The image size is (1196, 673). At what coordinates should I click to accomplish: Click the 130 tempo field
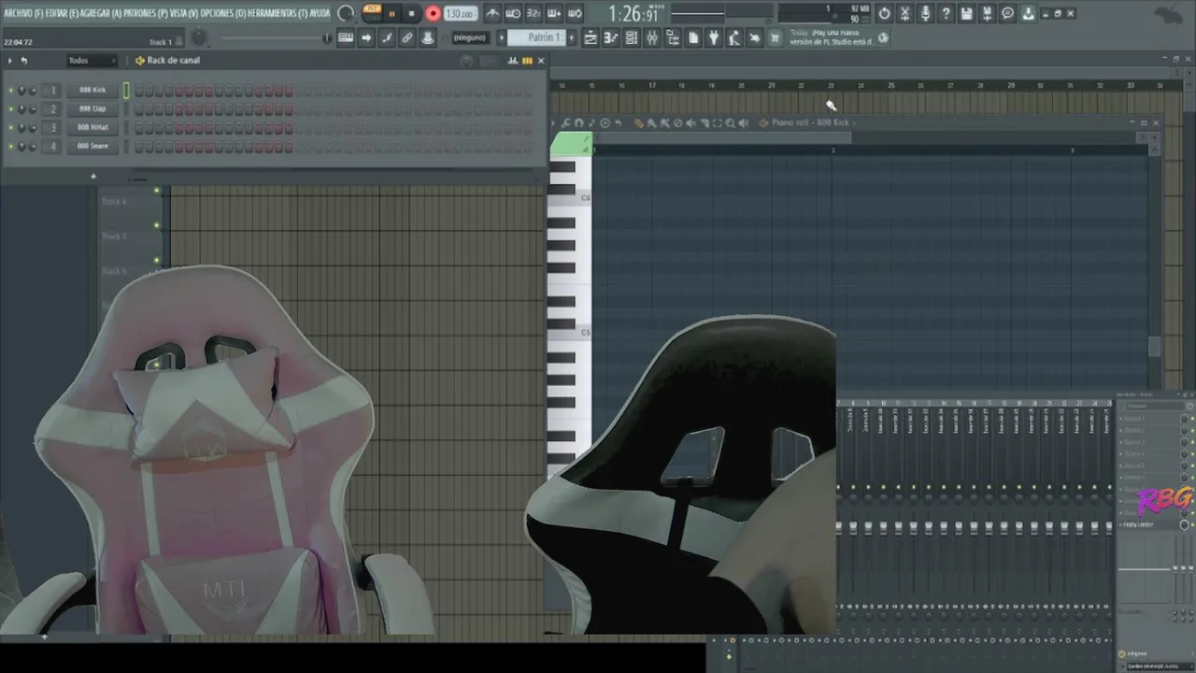[460, 13]
